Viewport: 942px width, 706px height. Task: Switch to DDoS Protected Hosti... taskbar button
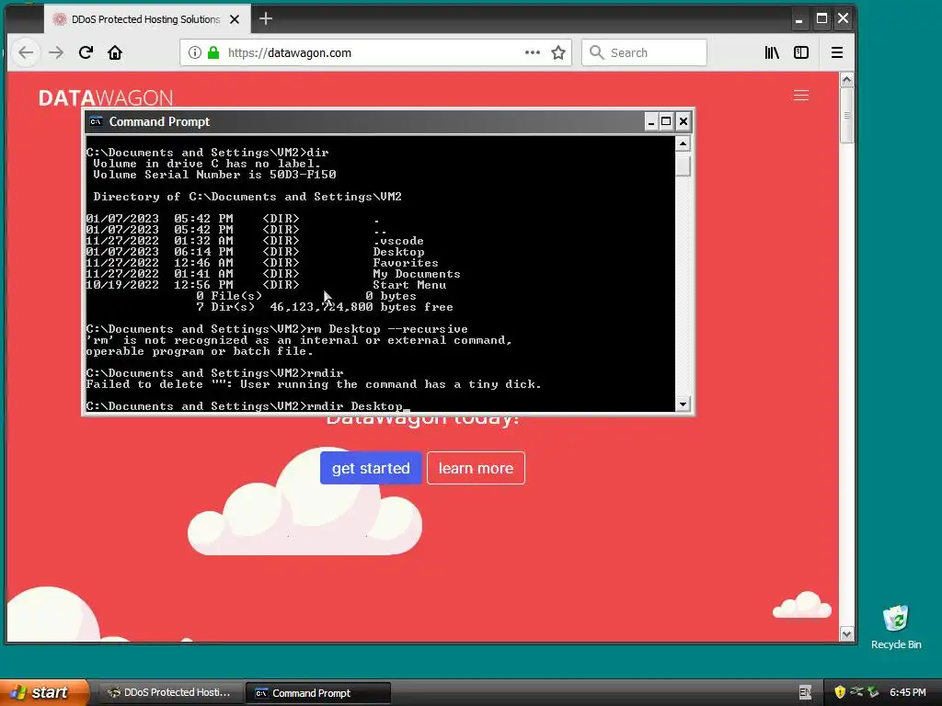(x=170, y=693)
